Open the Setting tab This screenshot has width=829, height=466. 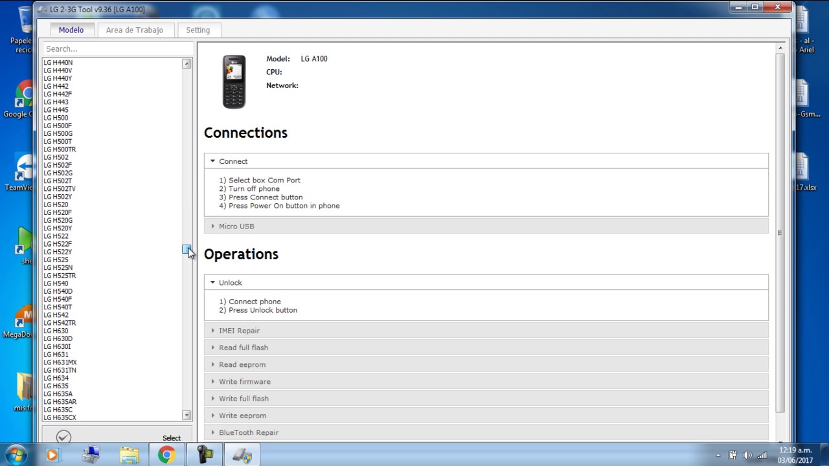pos(198,30)
